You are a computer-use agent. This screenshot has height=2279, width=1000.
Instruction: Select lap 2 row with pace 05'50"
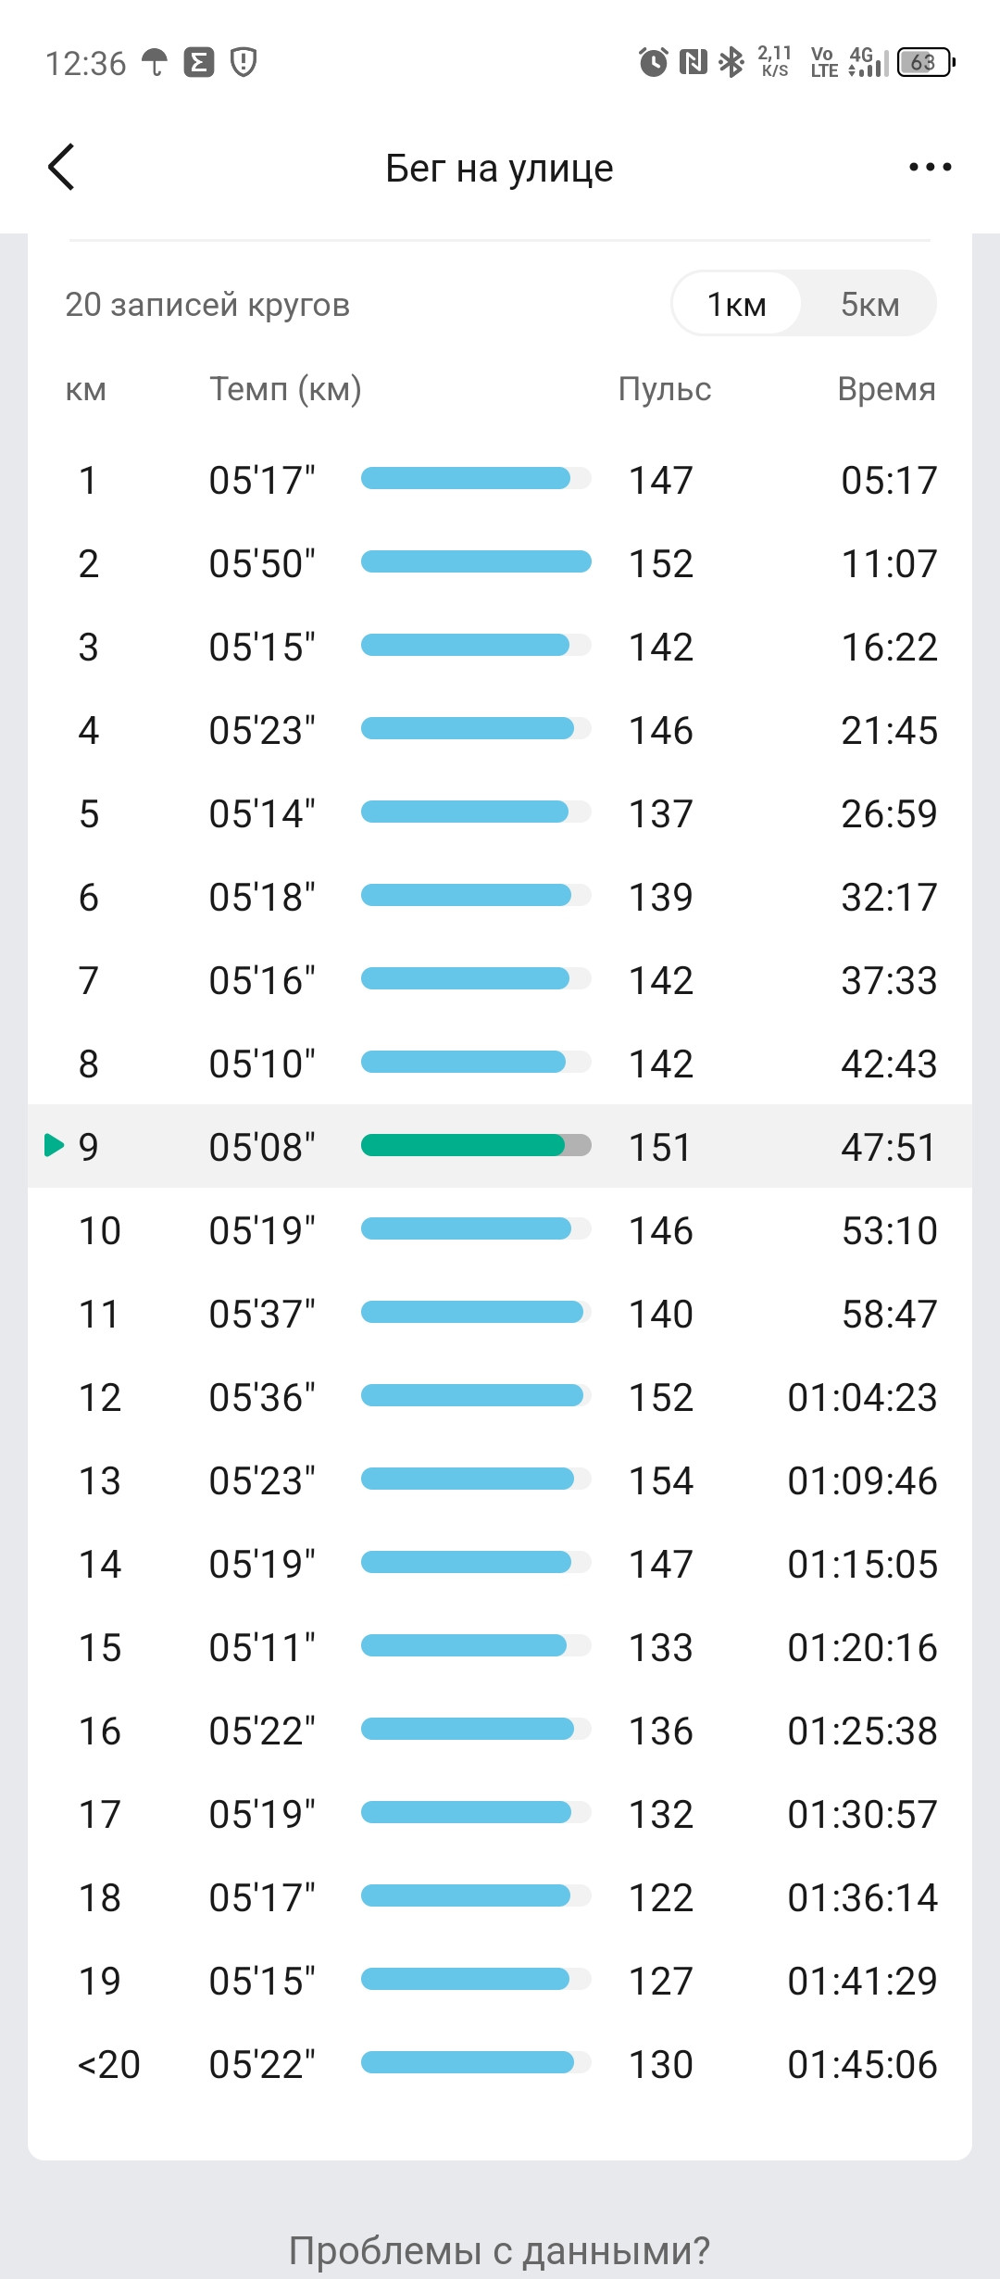click(500, 563)
